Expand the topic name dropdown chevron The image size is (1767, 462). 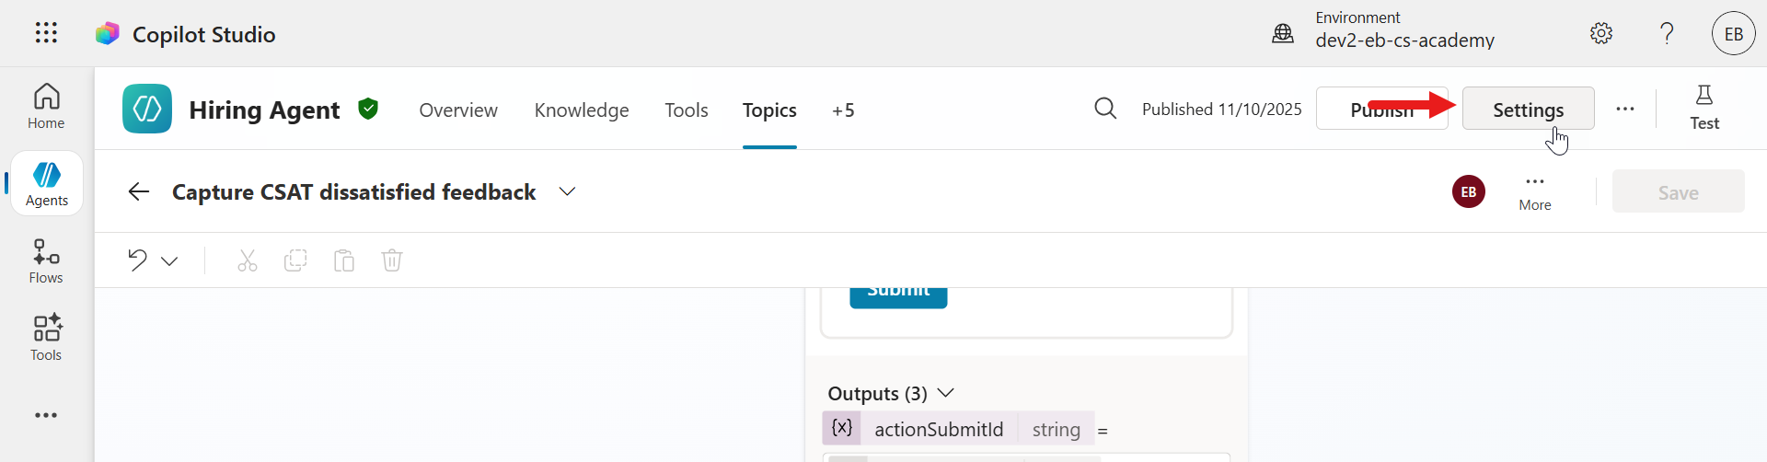[567, 191]
